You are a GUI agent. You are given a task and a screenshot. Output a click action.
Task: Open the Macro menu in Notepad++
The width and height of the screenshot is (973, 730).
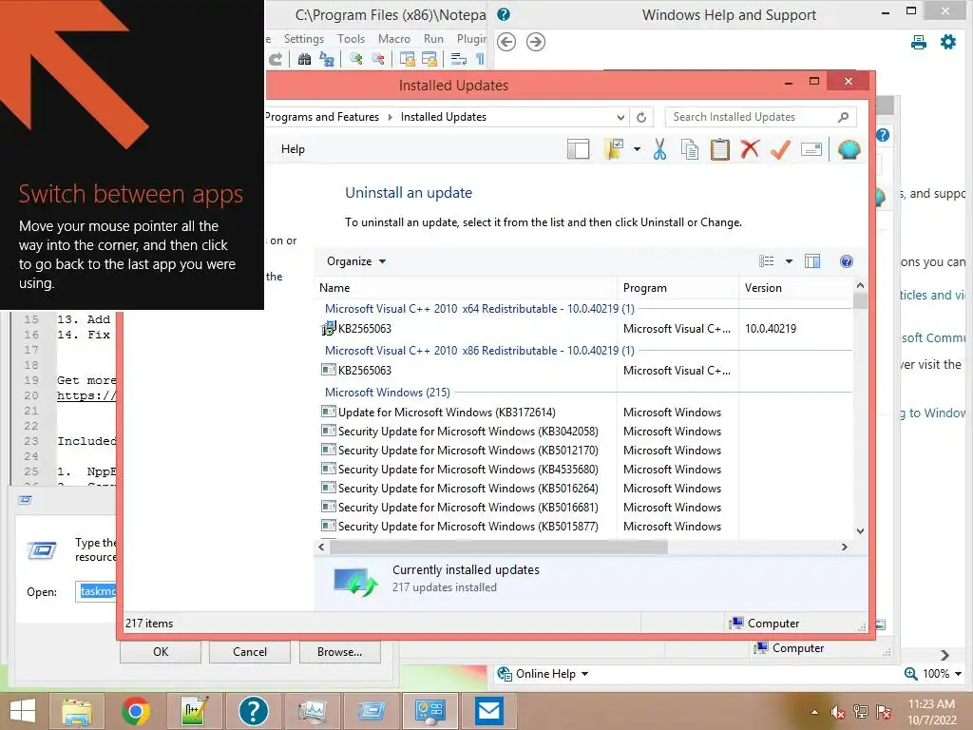[x=394, y=38]
